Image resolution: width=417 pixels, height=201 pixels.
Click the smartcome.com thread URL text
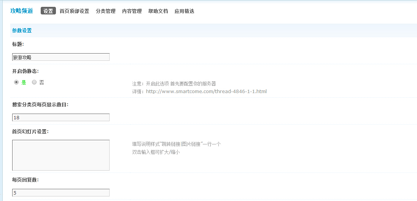[206, 92]
